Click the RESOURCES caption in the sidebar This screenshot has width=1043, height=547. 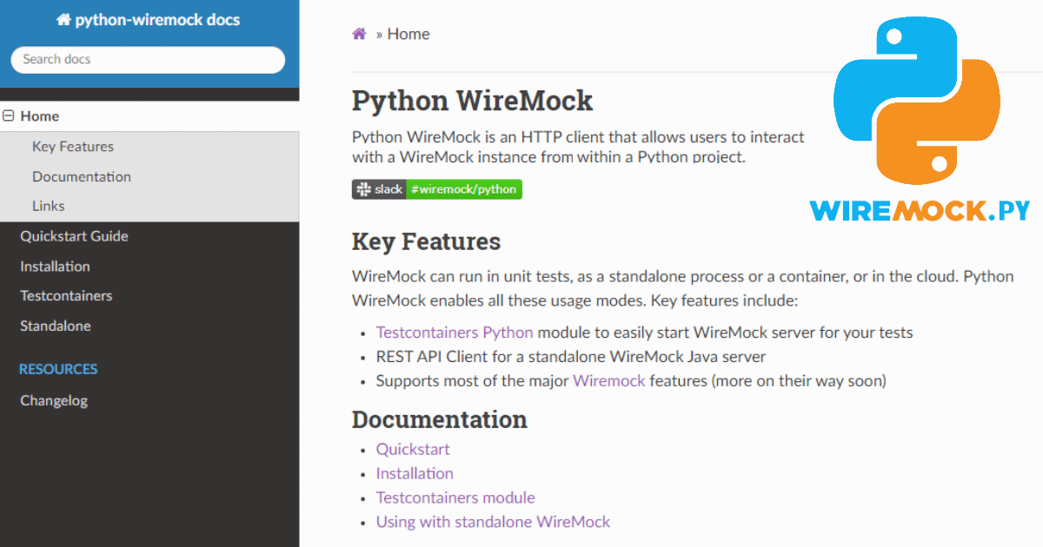click(x=58, y=369)
